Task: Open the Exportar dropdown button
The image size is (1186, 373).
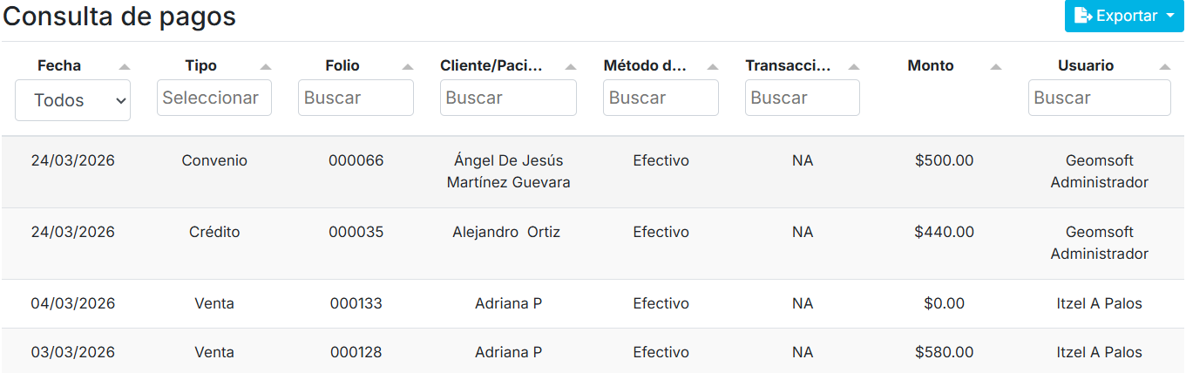Action: [1124, 16]
